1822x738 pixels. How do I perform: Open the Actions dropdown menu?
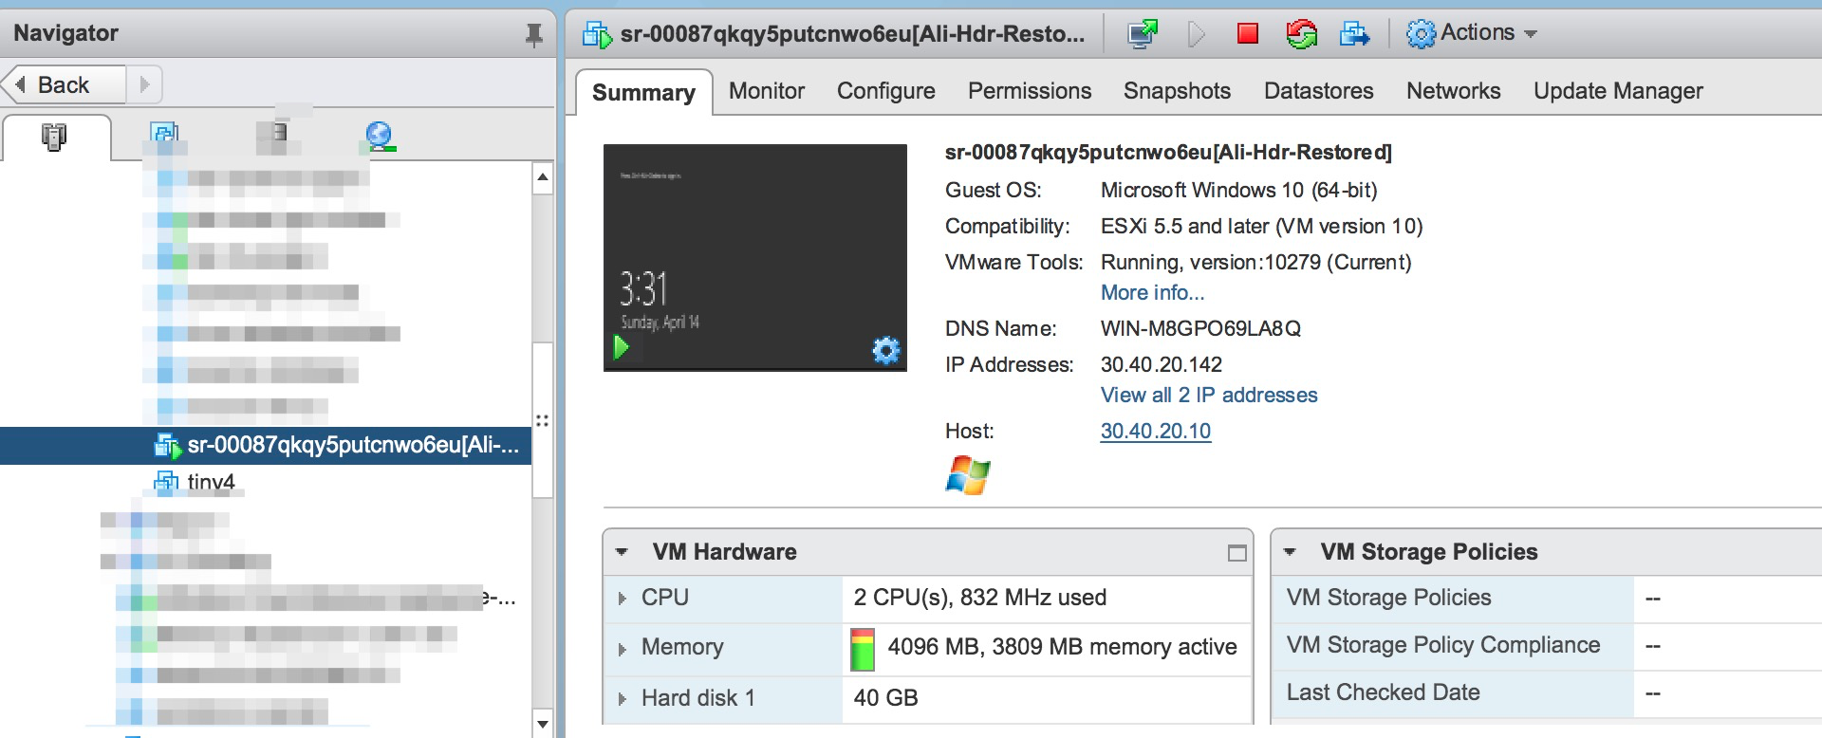coord(1472,33)
